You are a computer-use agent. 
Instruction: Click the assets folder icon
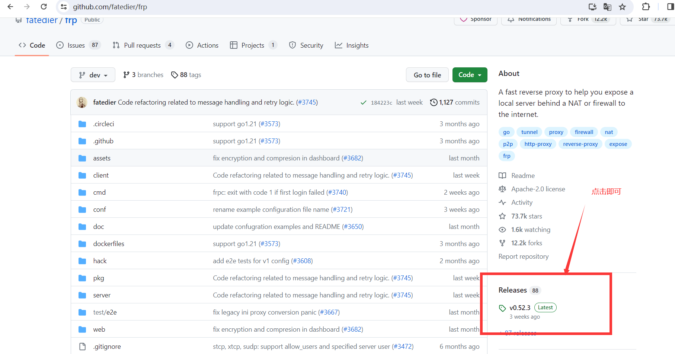coord(82,158)
